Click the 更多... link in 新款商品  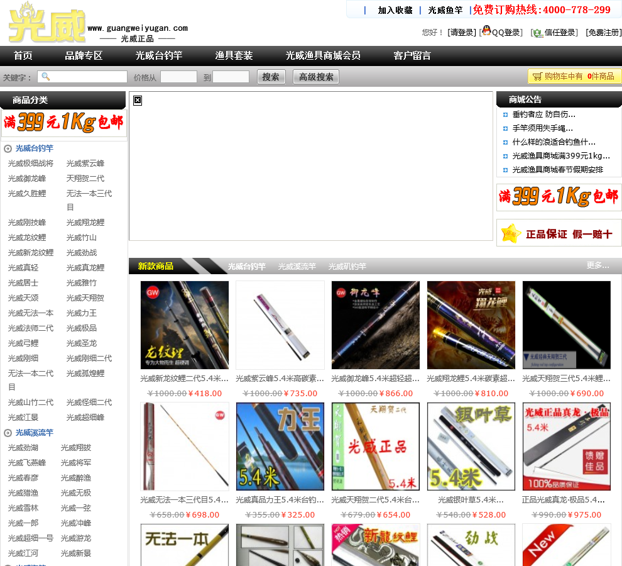tap(597, 265)
